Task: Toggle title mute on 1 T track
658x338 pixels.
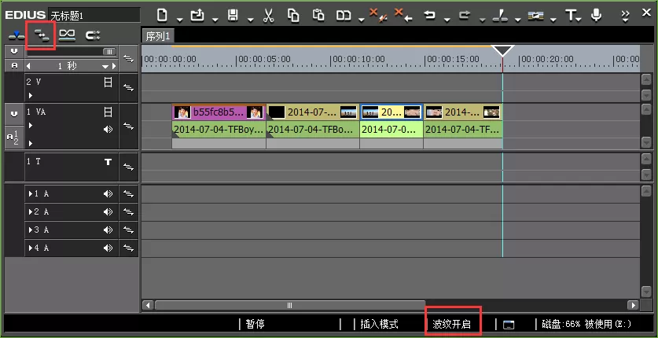Action: pos(108,161)
